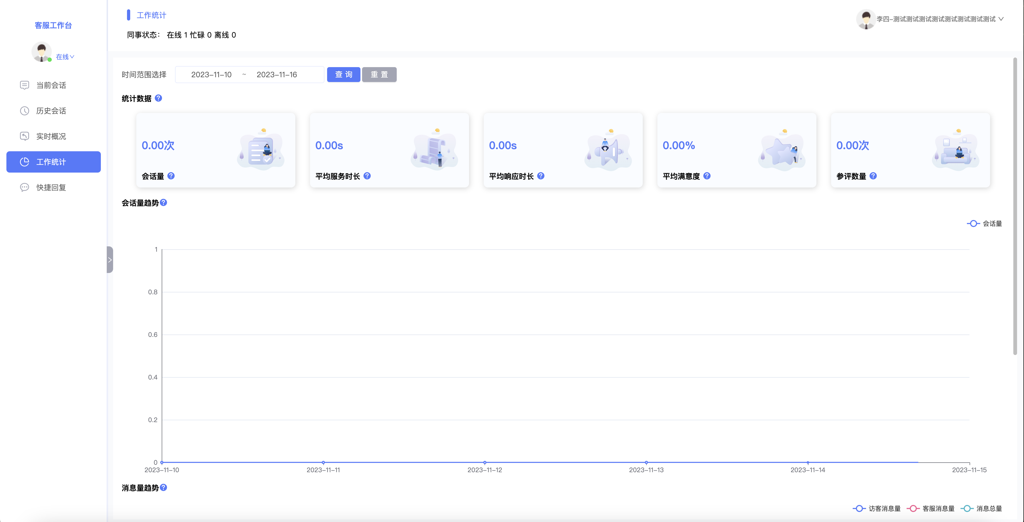Open the 历史会话 menu item
The width and height of the screenshot is (1024, 522).
point(53,111)
